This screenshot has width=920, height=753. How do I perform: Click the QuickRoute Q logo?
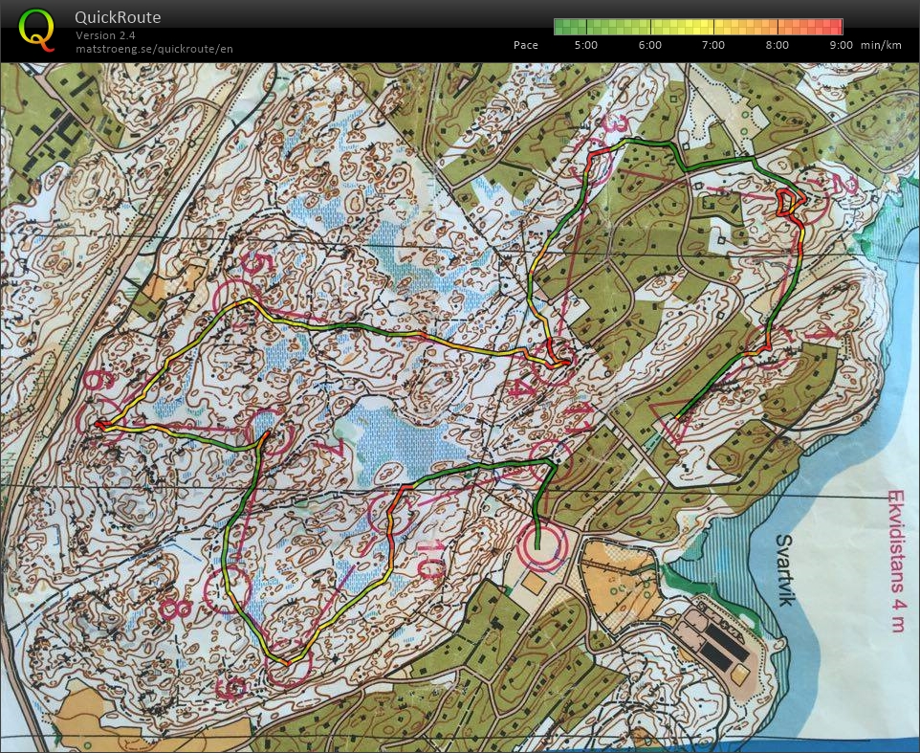pyautogui.click(x=36, y=30)
